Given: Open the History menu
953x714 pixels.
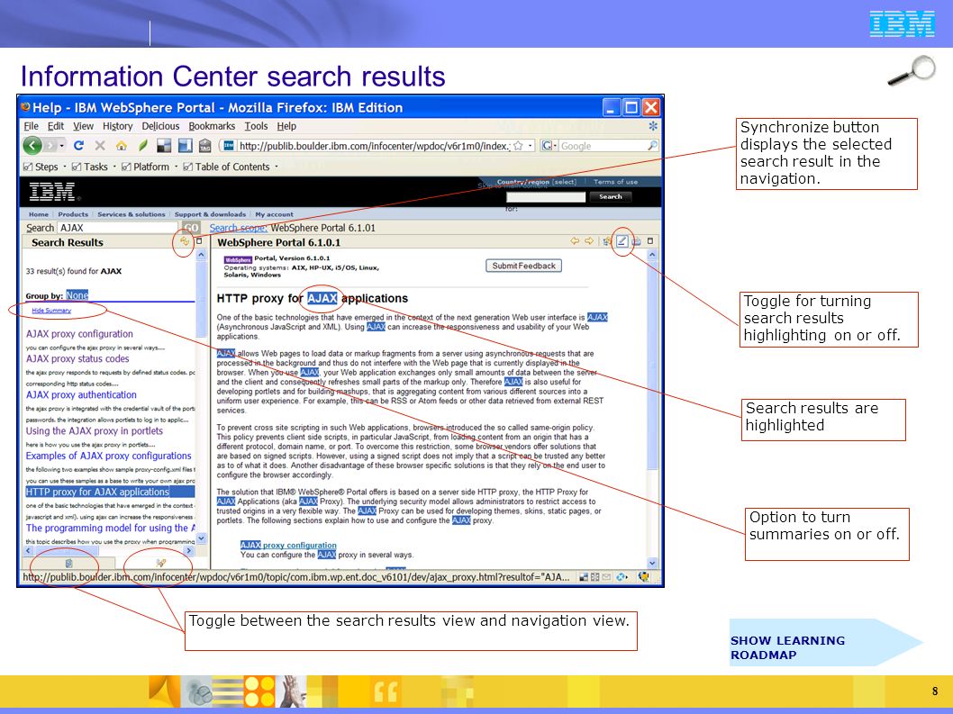Looking at the screenshot, I should (117, 126).
